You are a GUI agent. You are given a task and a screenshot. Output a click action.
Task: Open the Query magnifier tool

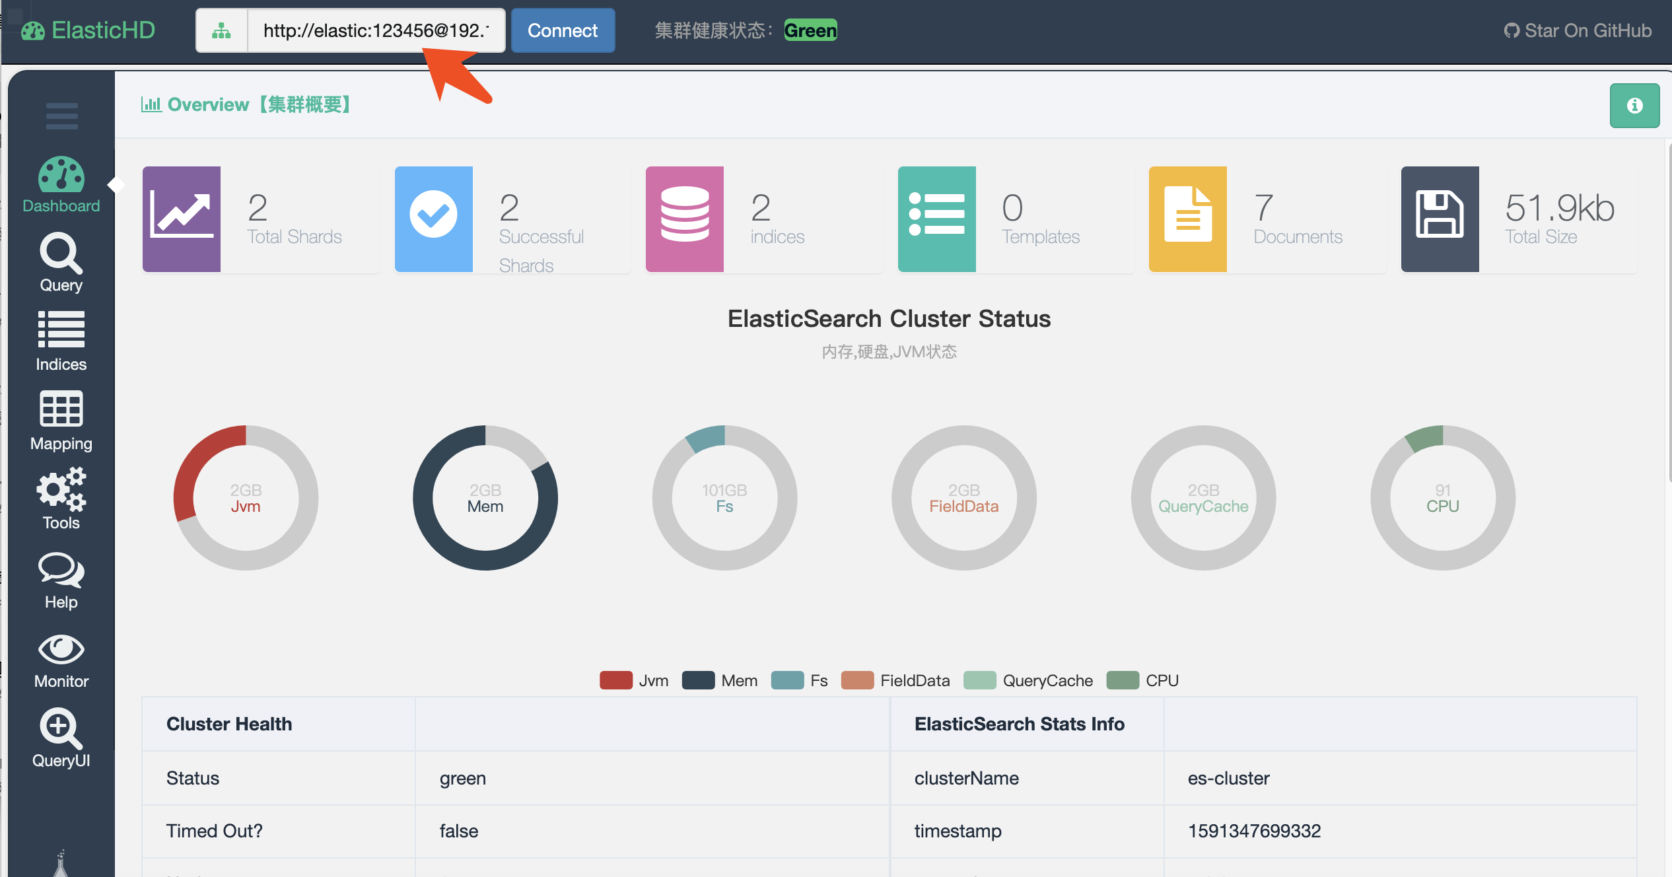coord(61,263)
